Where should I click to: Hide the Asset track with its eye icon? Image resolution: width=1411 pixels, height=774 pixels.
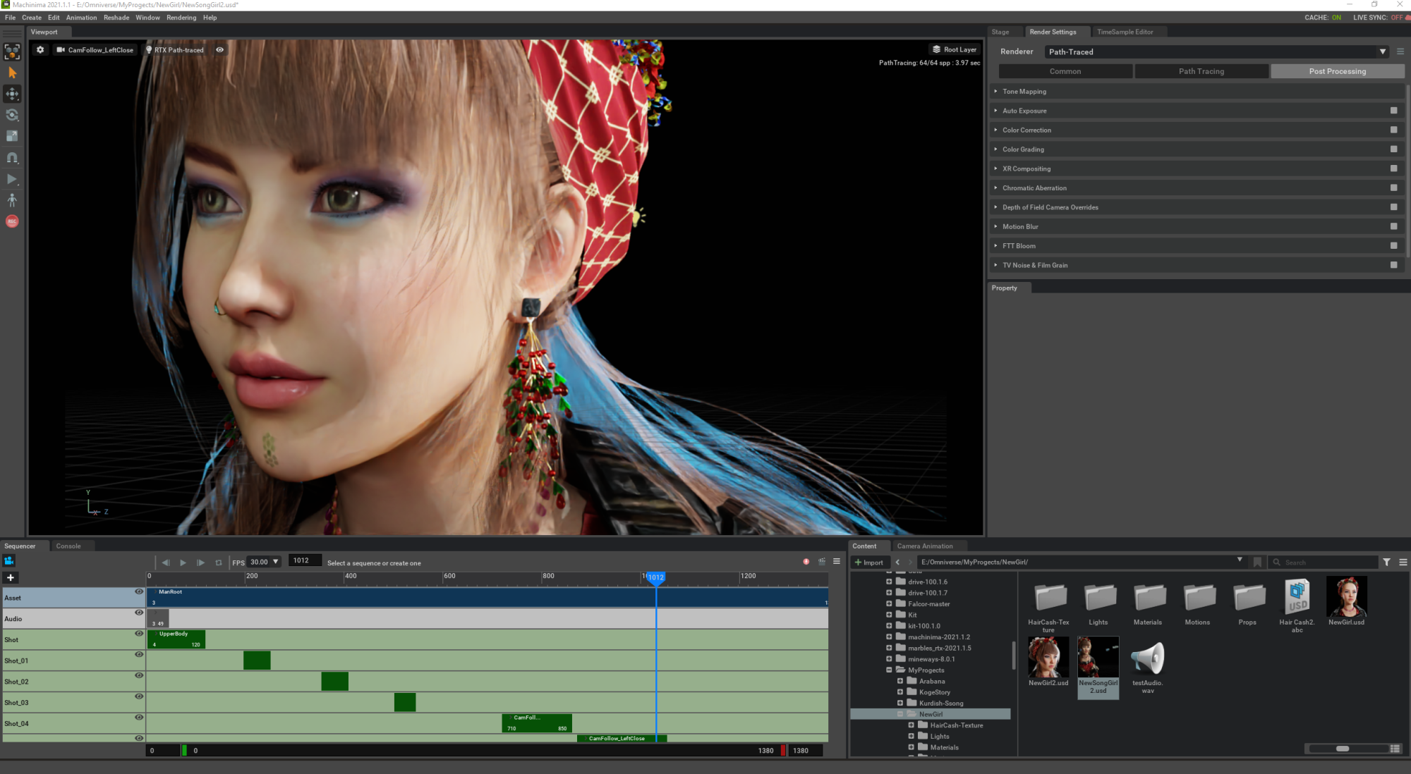[x=139, y=592]
